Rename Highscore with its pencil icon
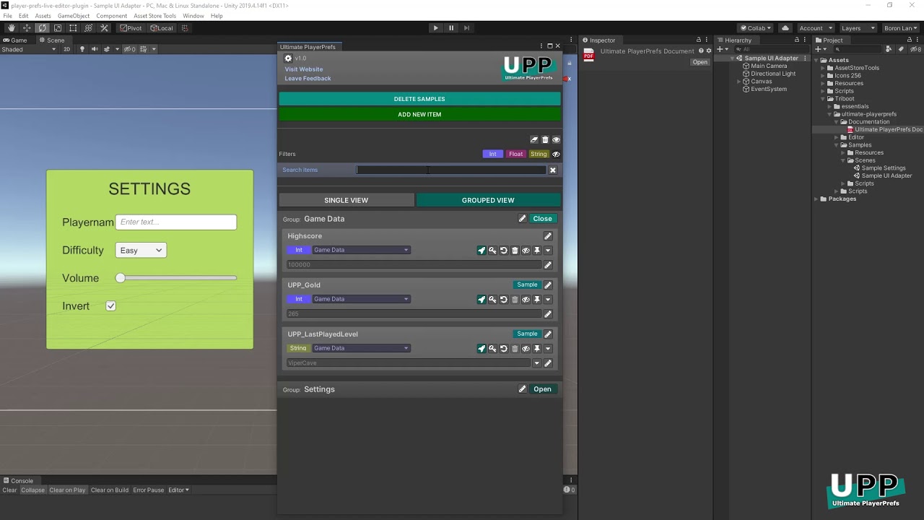This screenshot has height=520, width=924. coord(548,236)
